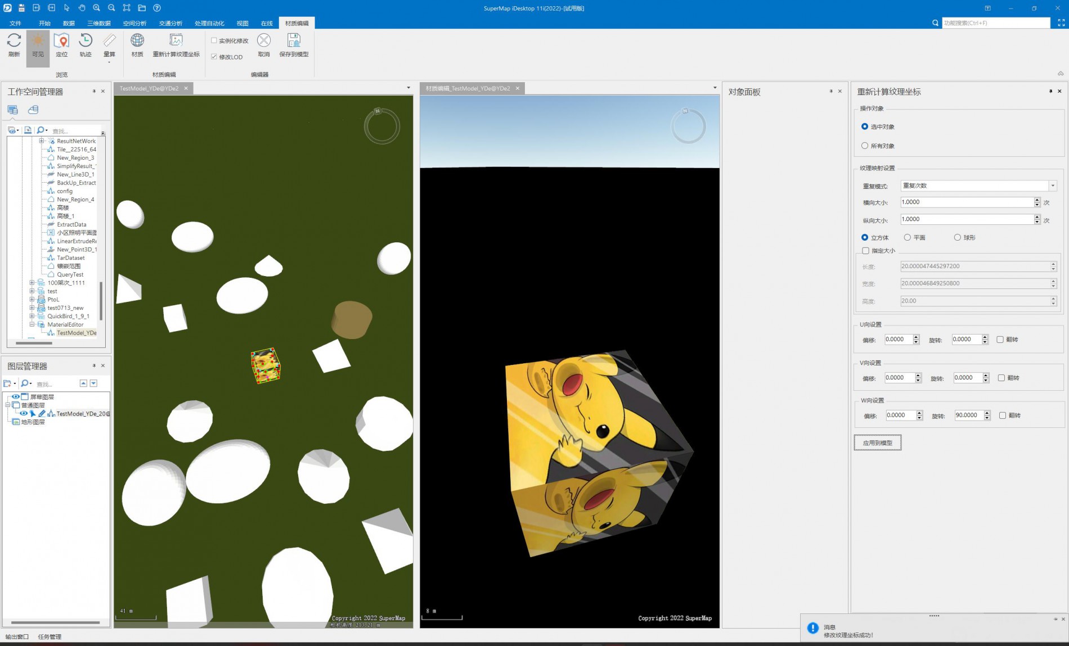Image resolution: width=1069 pixels, height=646 pixels.
Task: Increase W向设置 旋转 with the up stepper
Action: pyautogui.click(x=987, y=413)
